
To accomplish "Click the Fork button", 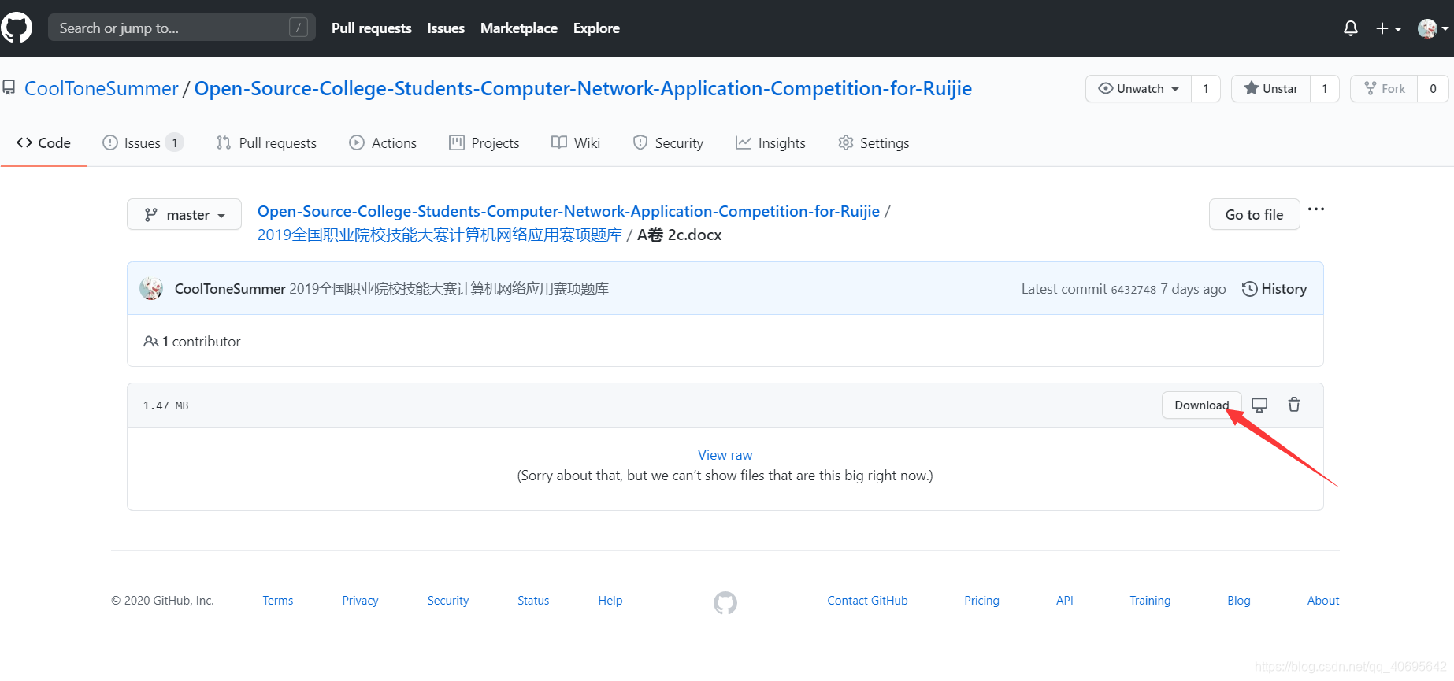I will tap(1385, 88).
